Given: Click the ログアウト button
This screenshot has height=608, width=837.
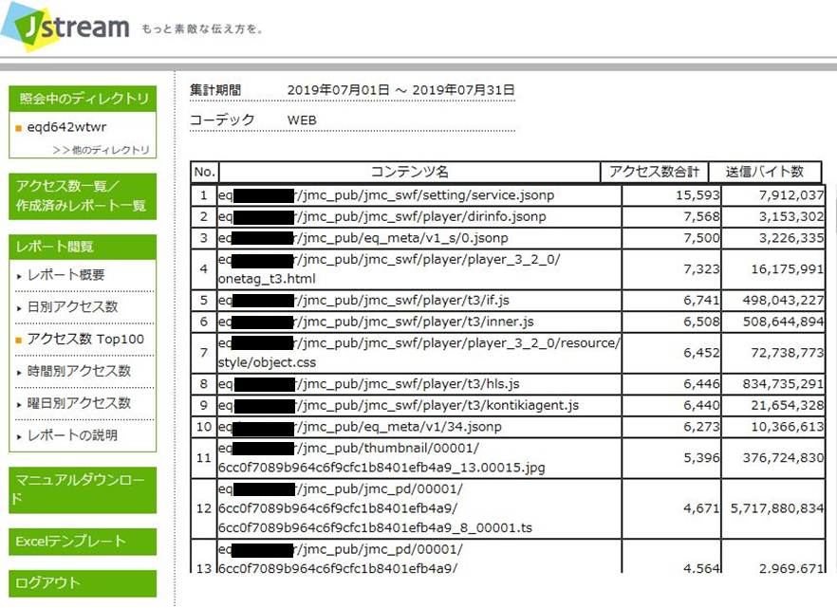Looking at the screenshot, I should (x=83, y=583).
